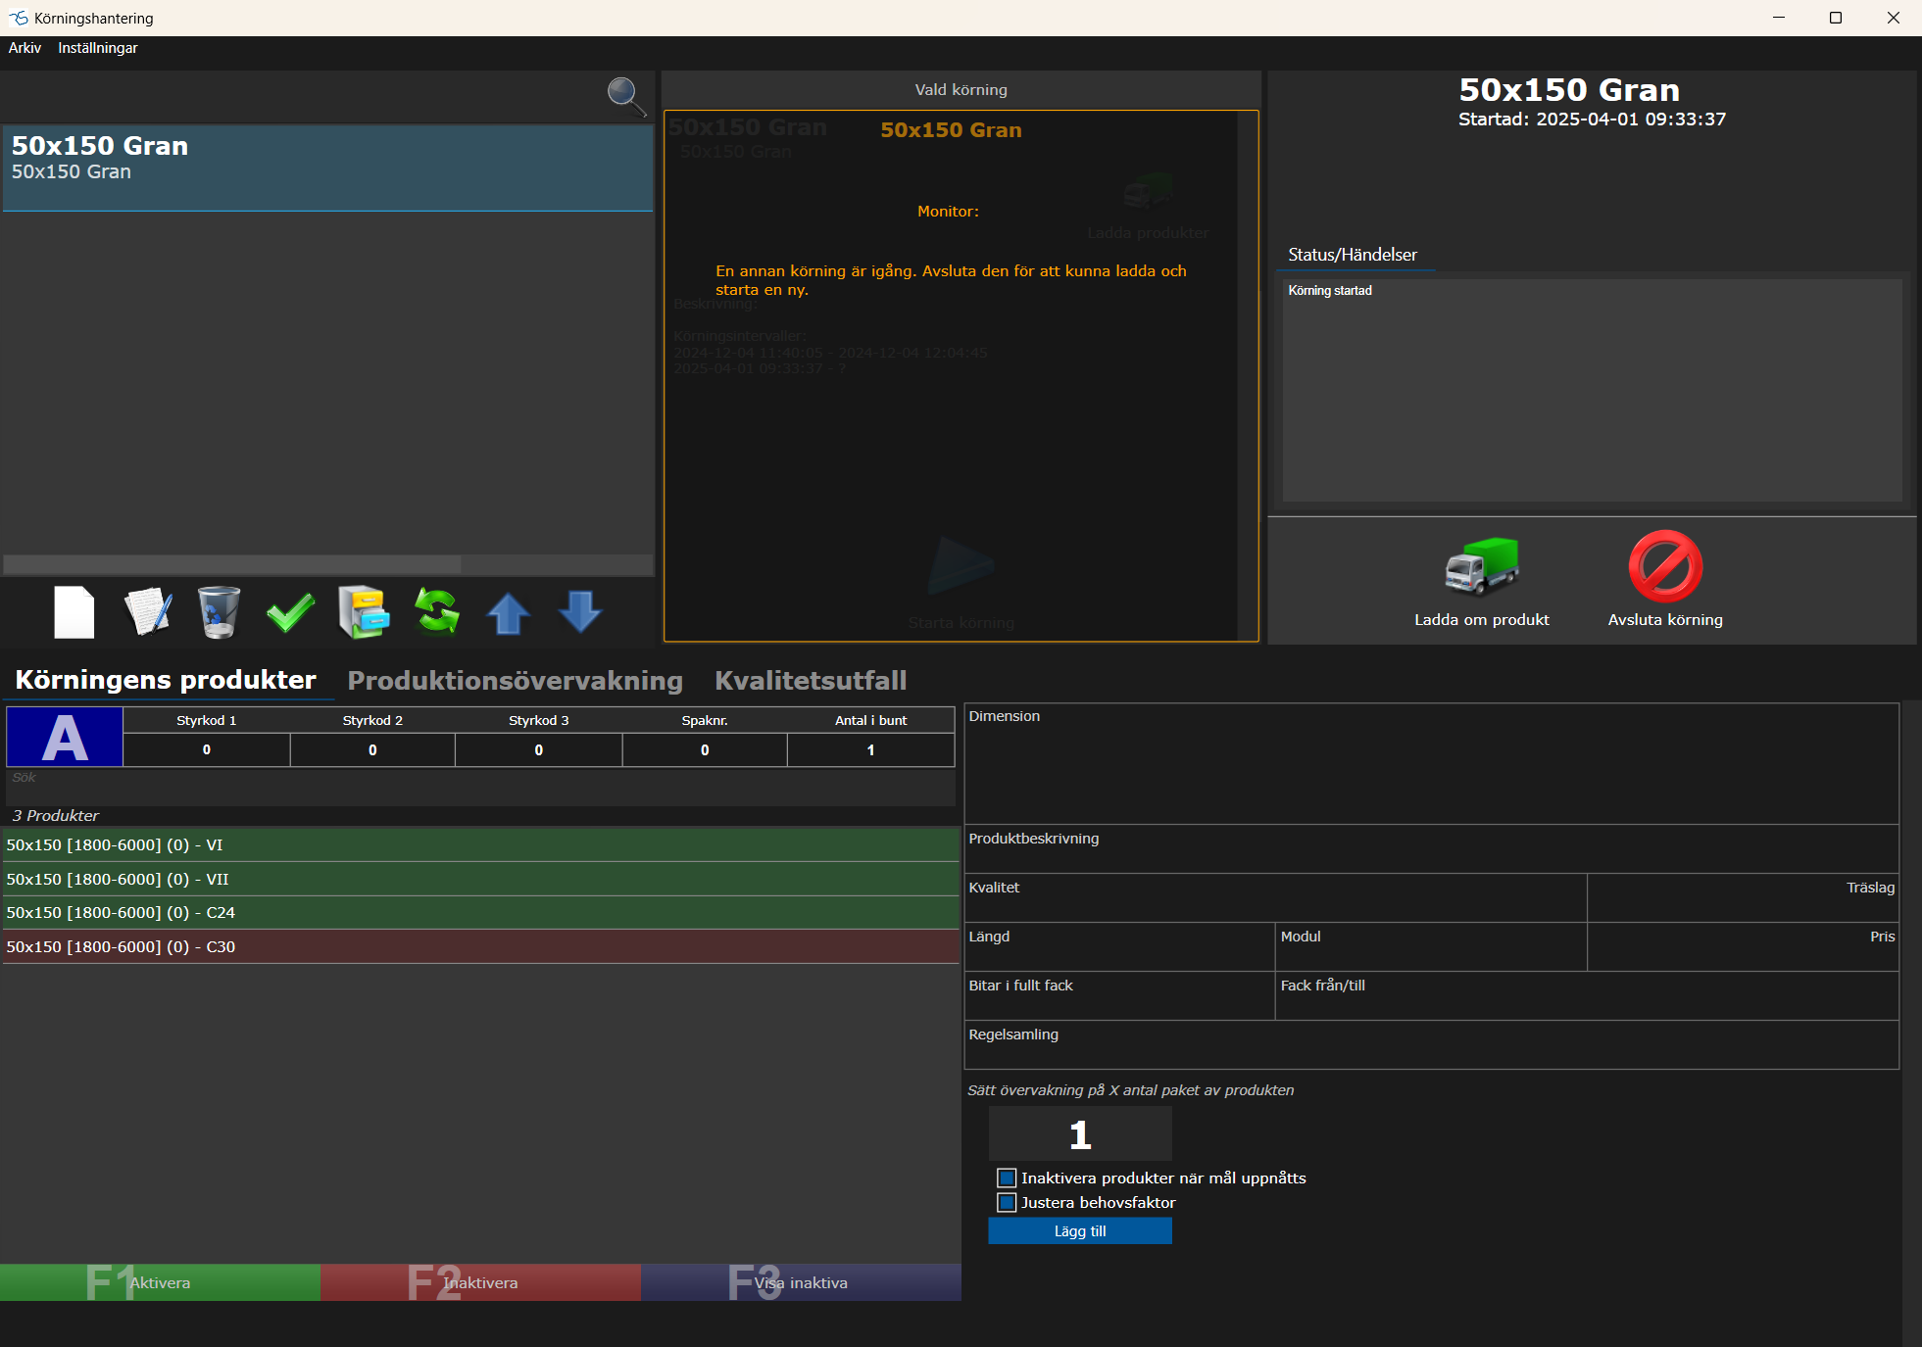Click the green refresh arrows icon

coord(437,612)
